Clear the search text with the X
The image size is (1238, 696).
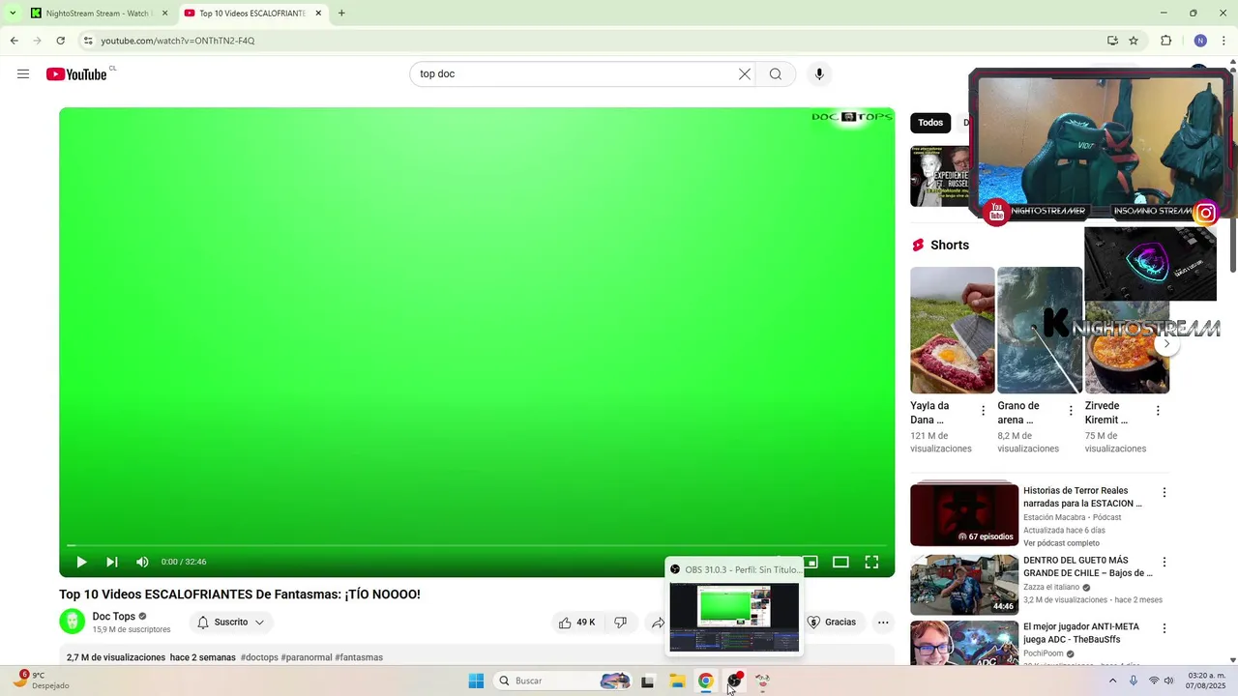click(x=745, y=74)
